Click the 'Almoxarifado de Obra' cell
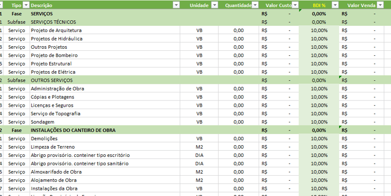The height and width of the screenshot is (196, 391). click(105, 172)
